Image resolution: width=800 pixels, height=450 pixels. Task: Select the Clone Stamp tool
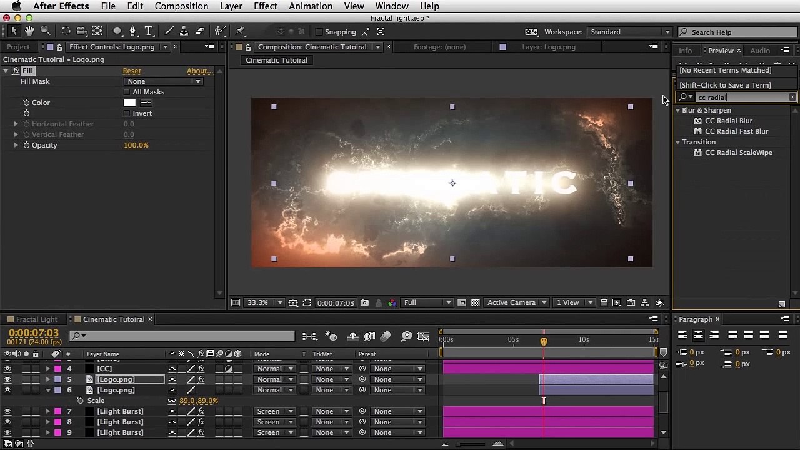click(184, 31)
